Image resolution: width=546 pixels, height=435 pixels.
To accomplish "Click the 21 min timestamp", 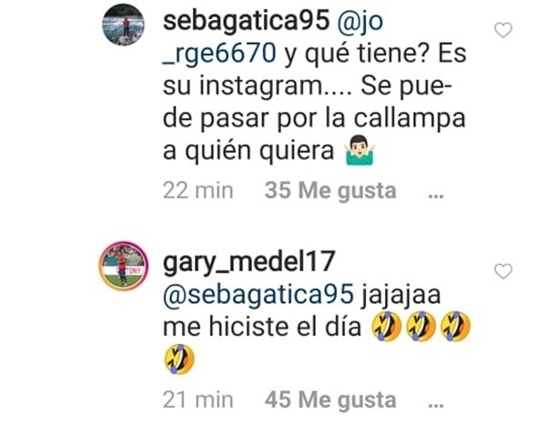I will [197, 400].
